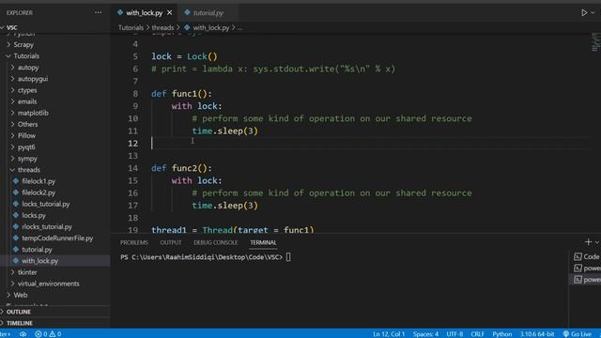
Task: Select the highlighted last powershell terminal
Action: point(586,280)
